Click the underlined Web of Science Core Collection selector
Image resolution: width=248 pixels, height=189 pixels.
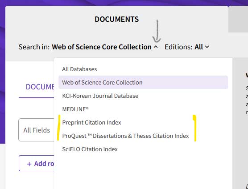click(x=102, y=47)
